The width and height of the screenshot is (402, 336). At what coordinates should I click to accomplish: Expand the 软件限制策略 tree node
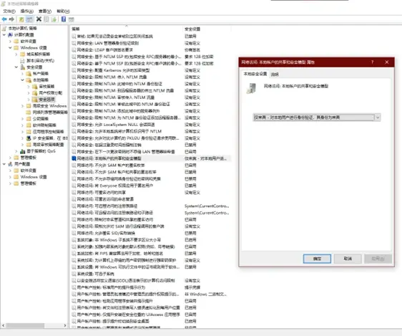pyautogui.click(x=23, y=125)
